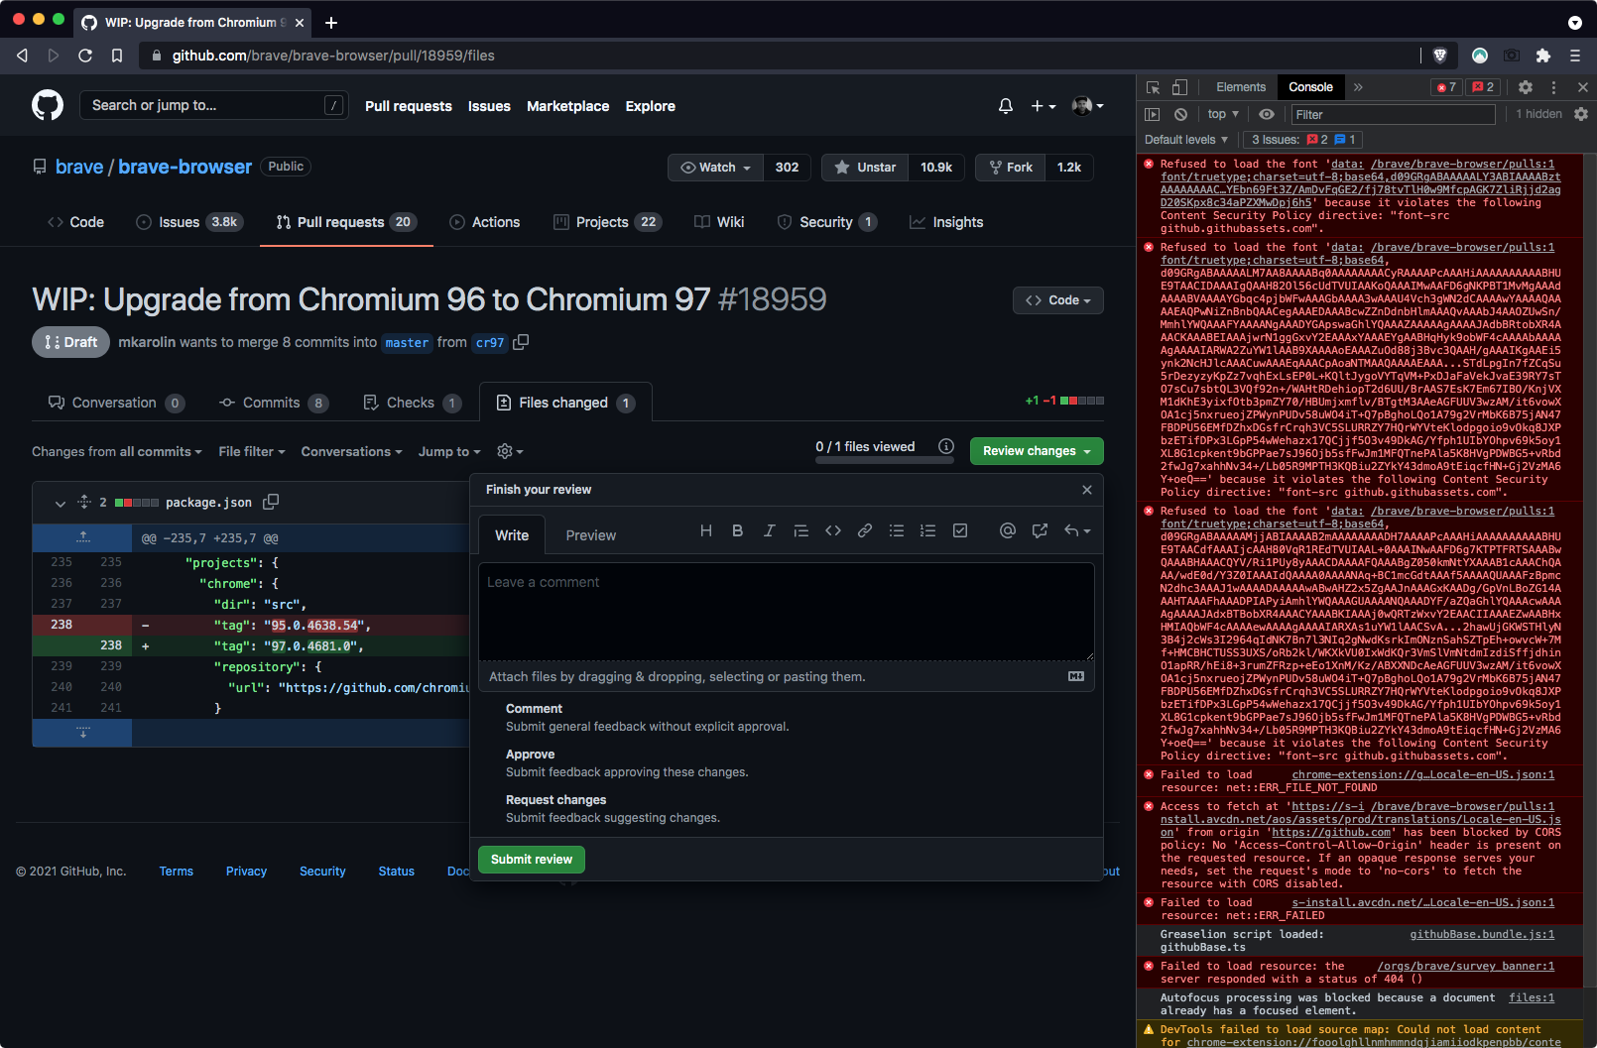Screen dimensions: 1597x1048
Task: Open the Brave Shields icon in address bar
Action: click(1440, 56)
